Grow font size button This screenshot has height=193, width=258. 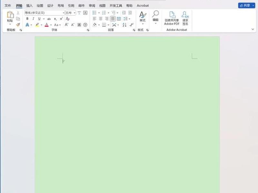pos(66,25)
